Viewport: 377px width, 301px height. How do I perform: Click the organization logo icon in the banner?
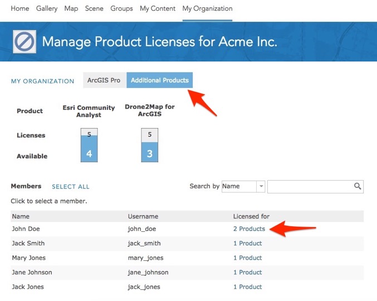click(x=25, y=42)
